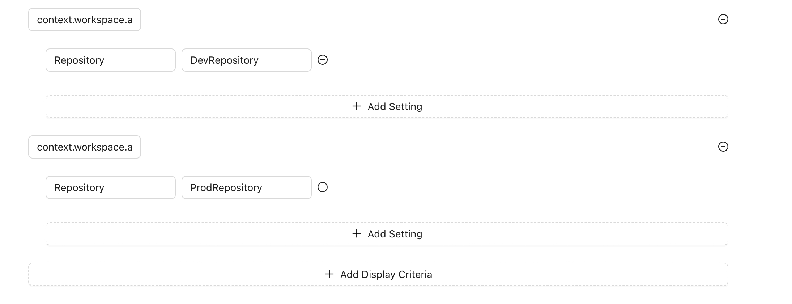
Task: Click the ProdRepository value field
Action: pos(246,187)
